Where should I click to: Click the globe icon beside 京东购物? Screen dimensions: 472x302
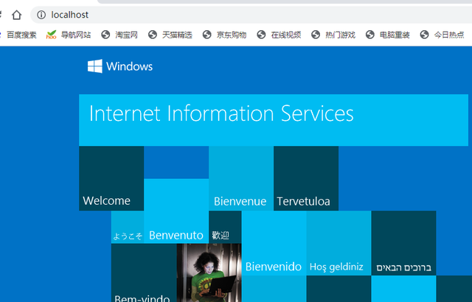click(x=206, y=35)
